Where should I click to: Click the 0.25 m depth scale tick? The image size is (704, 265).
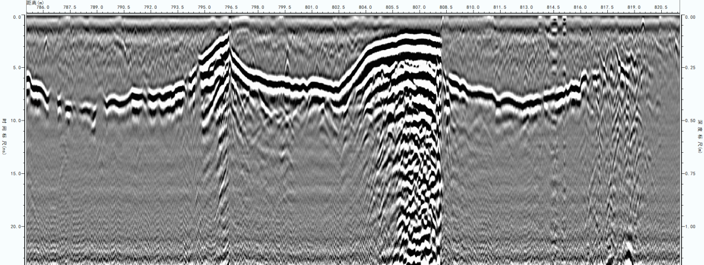[690, 68]
